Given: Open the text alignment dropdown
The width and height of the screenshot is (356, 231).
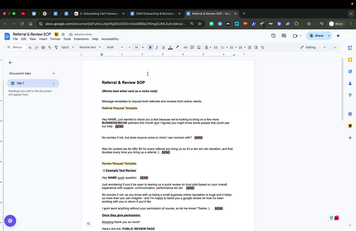Looking at the screenshot, I should (x=208, y=48).
